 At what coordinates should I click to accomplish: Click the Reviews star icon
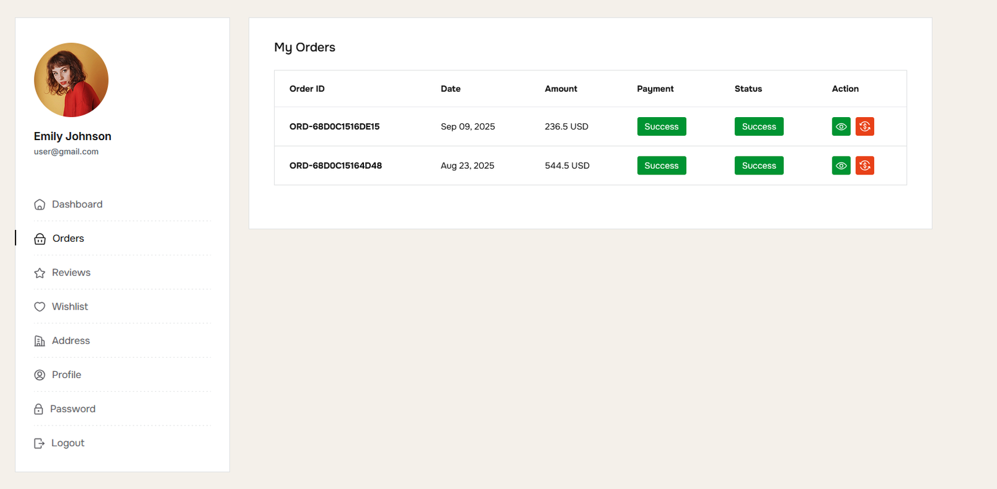(40, 273)
